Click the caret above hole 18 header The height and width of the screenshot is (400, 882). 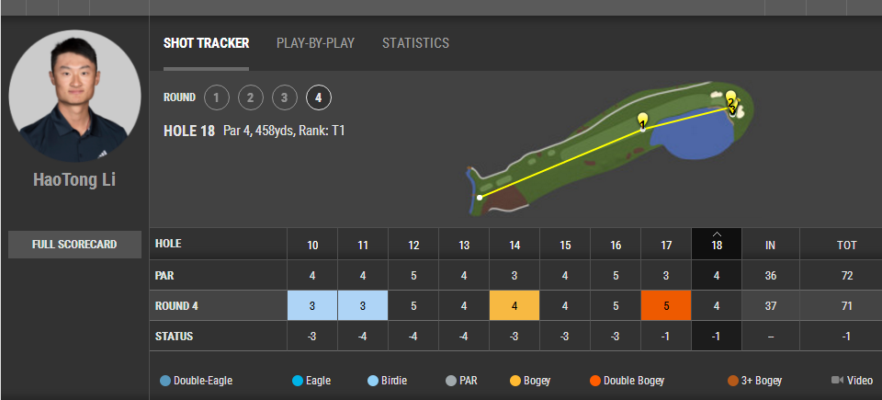point(717,234)
